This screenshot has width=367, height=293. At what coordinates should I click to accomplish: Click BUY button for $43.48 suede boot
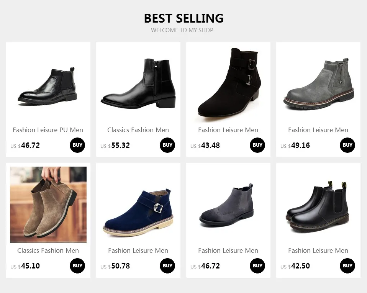pos(257,145)
